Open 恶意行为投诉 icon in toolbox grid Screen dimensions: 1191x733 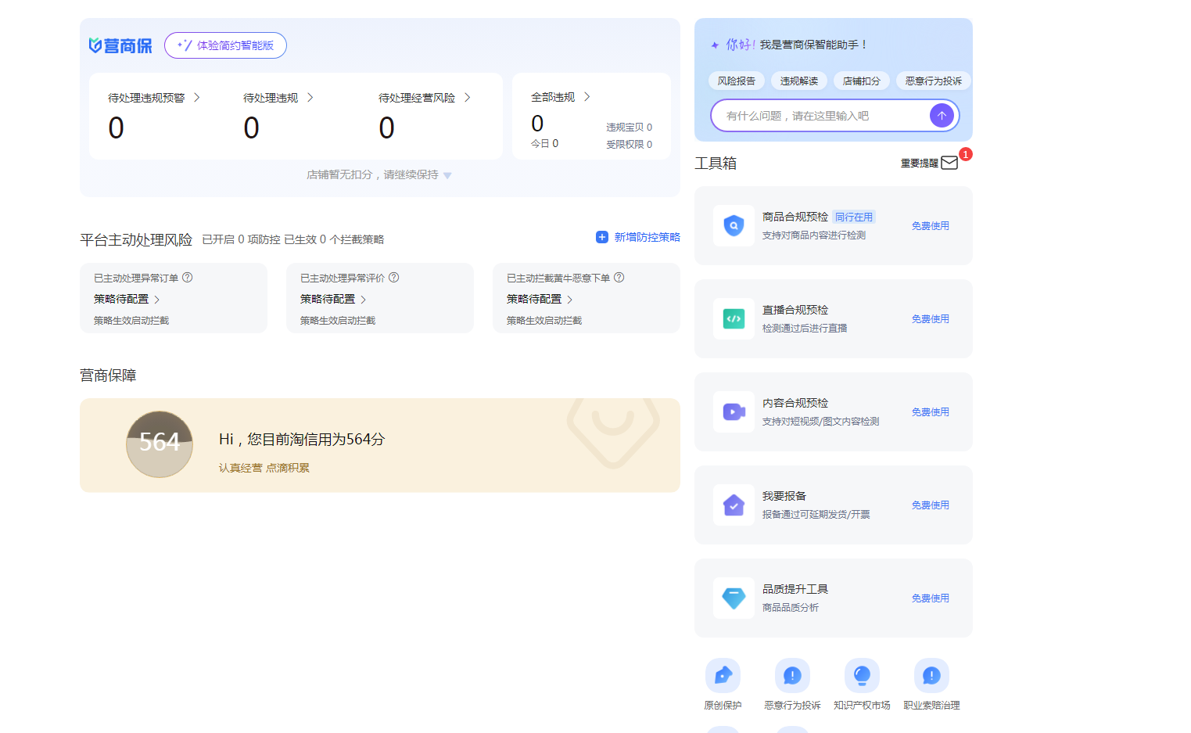click(792, 675)
